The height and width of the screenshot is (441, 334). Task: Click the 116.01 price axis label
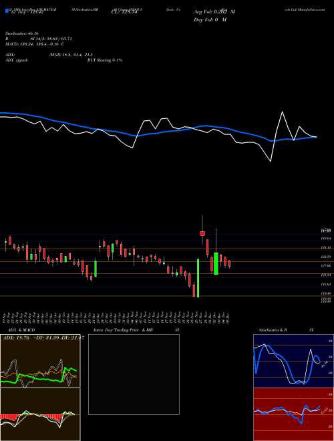click(x=326, y=285)
